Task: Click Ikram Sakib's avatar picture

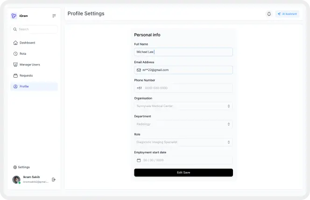Action: point(16,179)
